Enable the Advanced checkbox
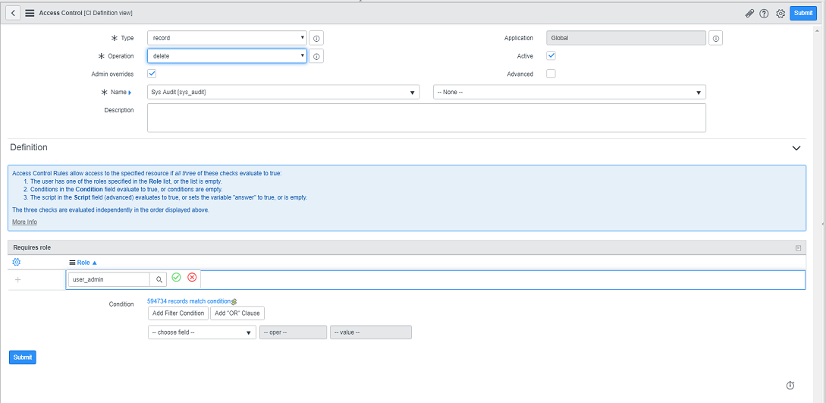 [x=551, y=74]
